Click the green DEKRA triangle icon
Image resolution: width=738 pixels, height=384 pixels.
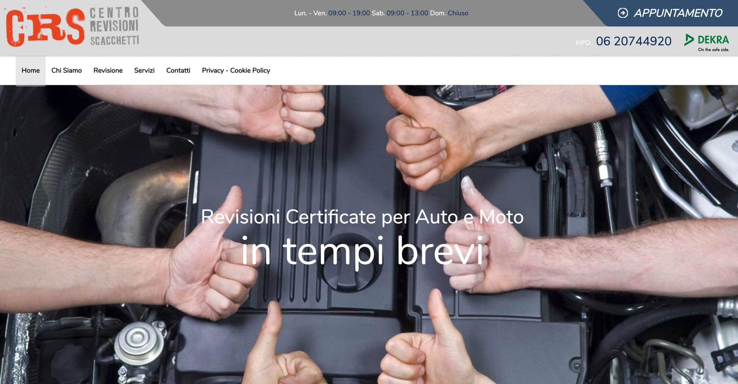tap(689, 40)
